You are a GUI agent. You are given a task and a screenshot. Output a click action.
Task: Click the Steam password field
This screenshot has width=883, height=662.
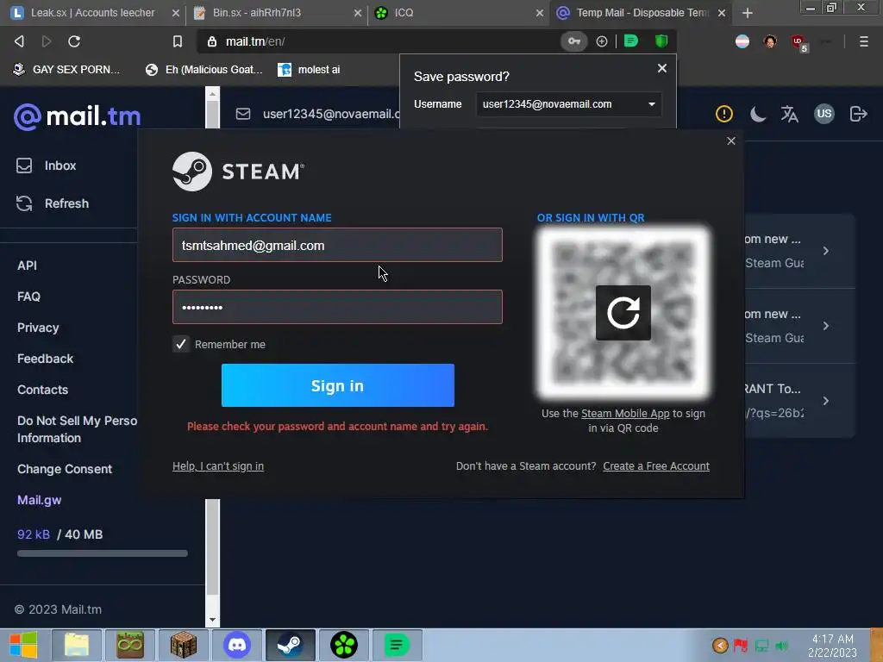pyautogui.click(x=337, y=307)
